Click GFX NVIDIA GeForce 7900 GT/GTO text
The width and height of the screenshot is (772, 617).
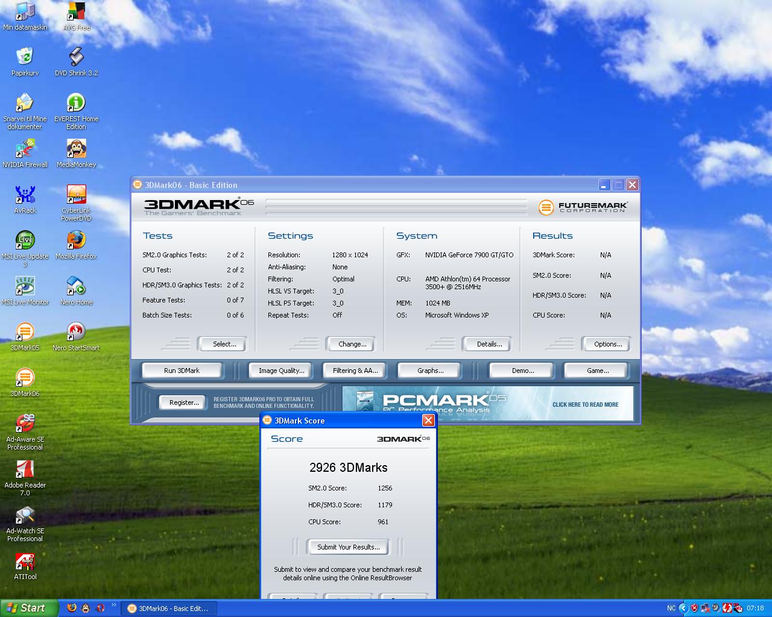pos(469,255)
